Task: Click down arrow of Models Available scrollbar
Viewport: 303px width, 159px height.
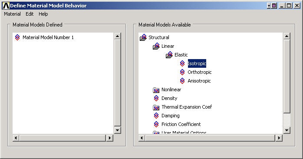Action: 287,130
